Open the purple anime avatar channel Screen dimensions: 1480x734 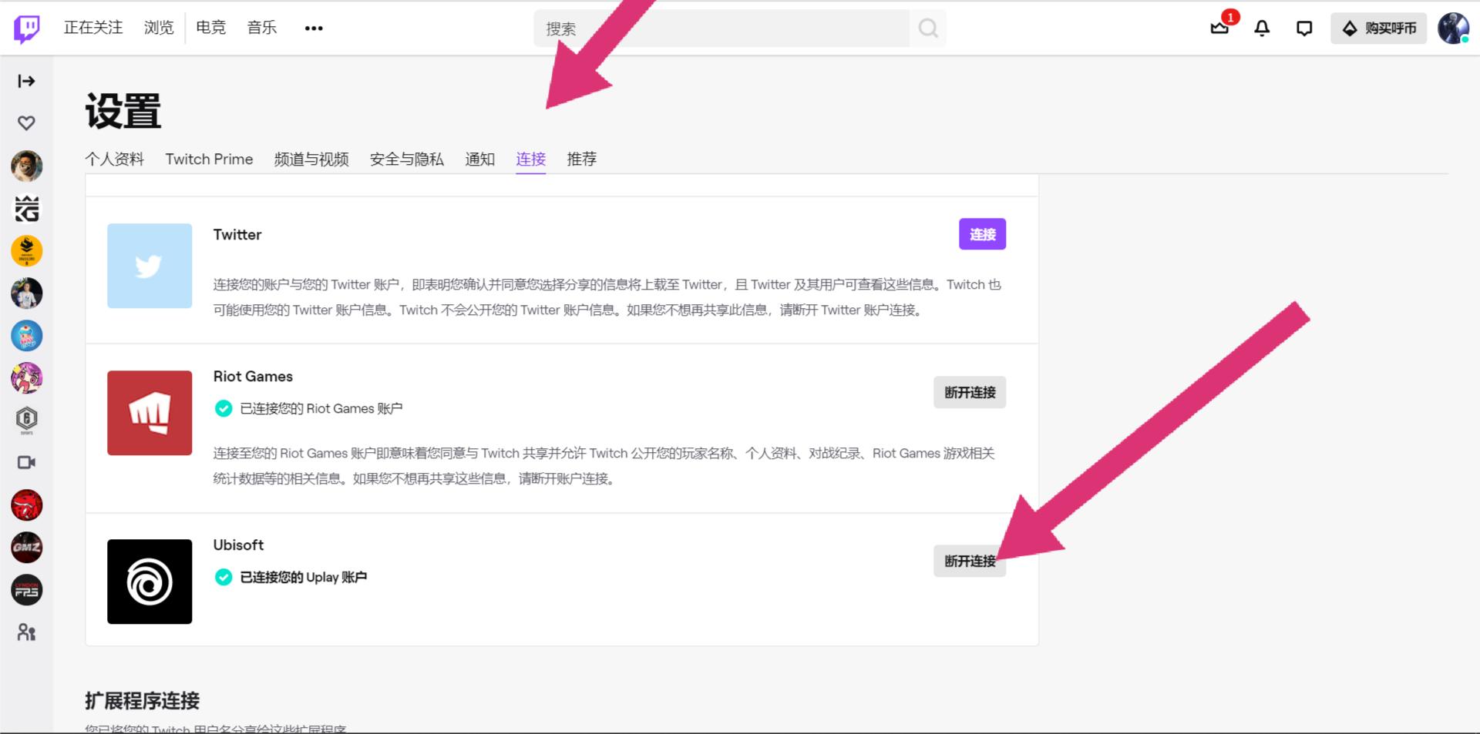[26, 378]
